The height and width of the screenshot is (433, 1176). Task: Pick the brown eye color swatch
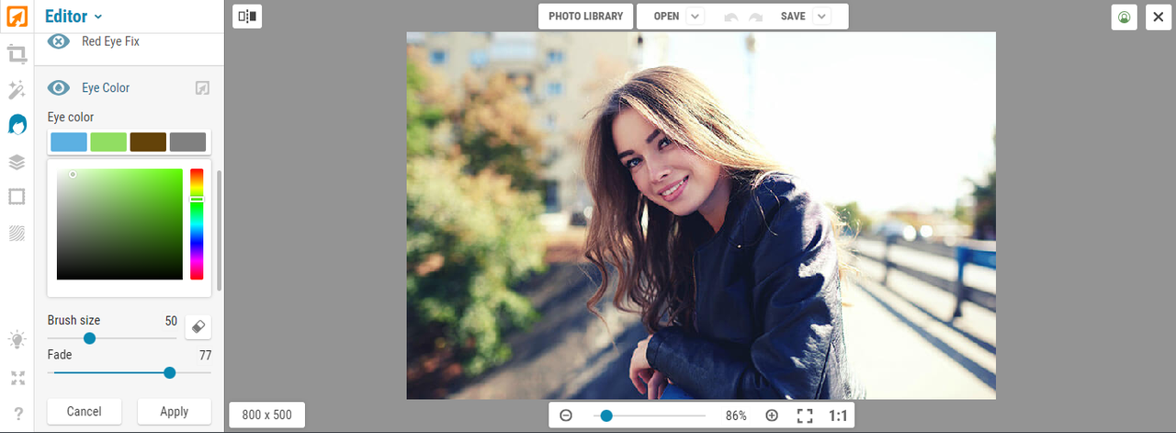[x=148, y=142]
